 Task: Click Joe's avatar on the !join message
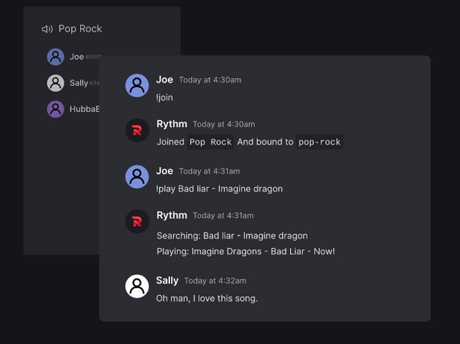pos(137,86)
